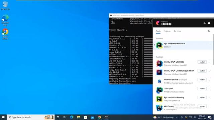Open more options for Android Studio

tap(209, 80)
